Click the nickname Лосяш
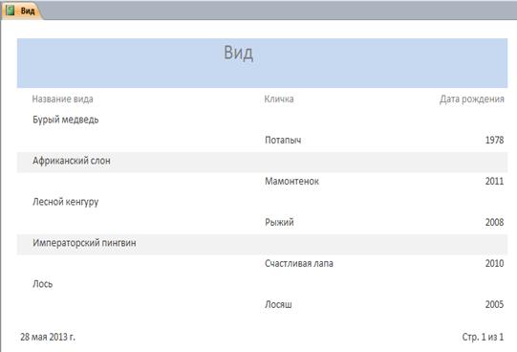Image resolution: width=517 pixels, height=352 pixels. click(278, 304)
